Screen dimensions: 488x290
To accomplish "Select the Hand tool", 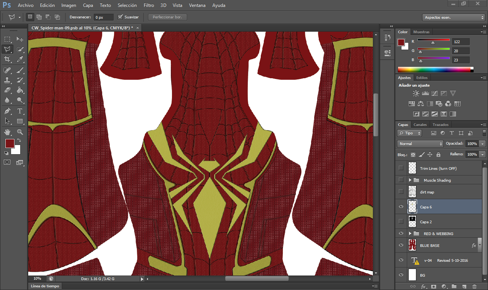I will coord(7,132).
